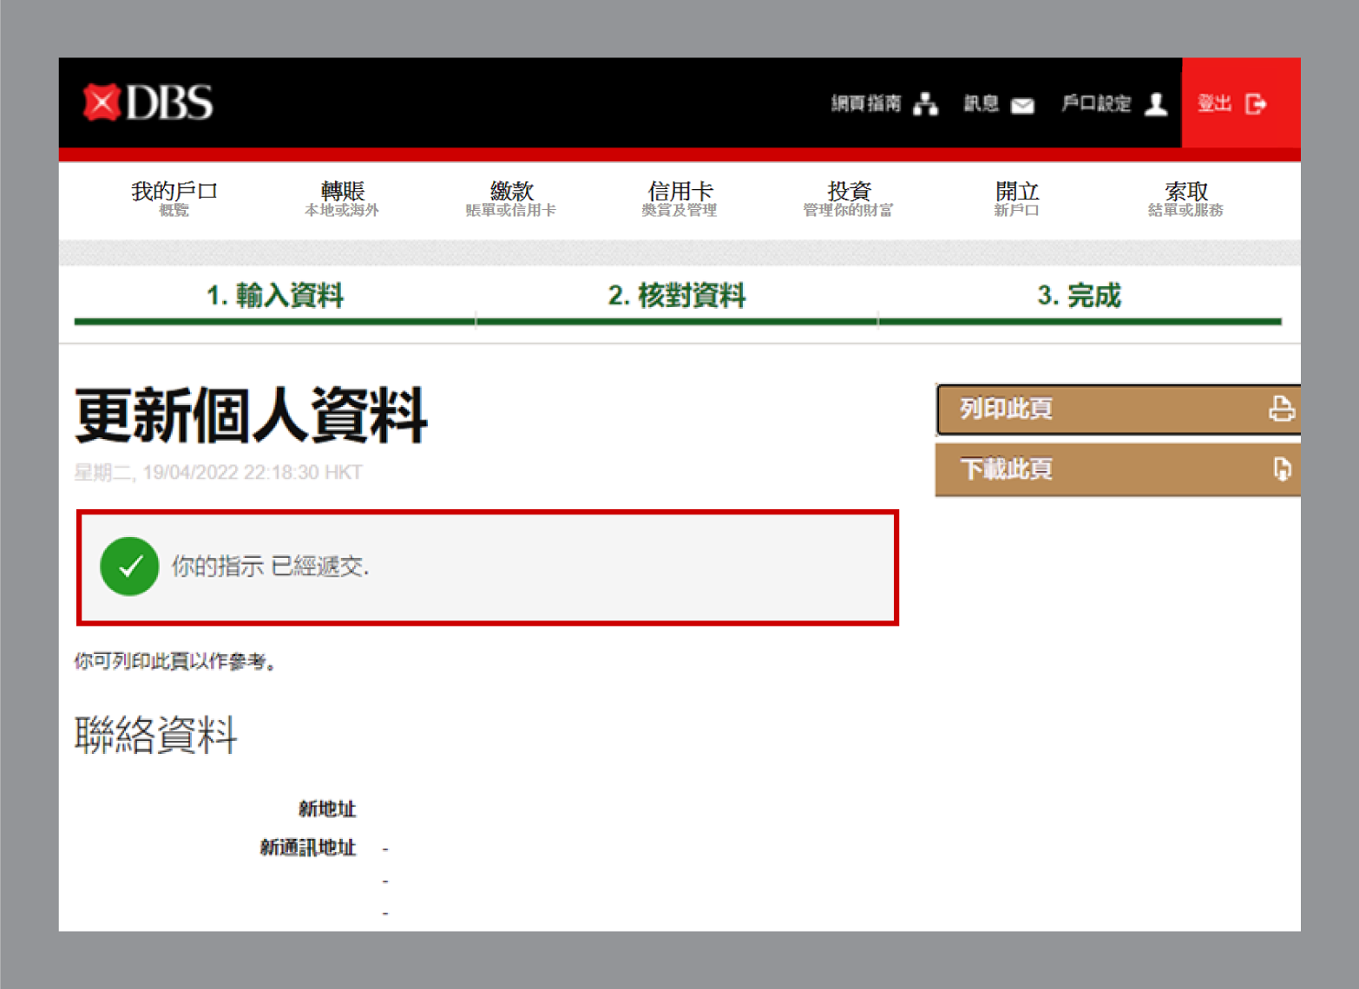This screenshot has width=1359, height=989.
Task: Open the 投資 investment menu
Action: [x=848, y=198]
